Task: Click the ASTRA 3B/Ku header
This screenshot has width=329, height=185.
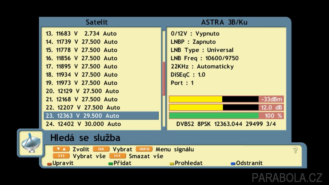Action: (x=224, y=22)
